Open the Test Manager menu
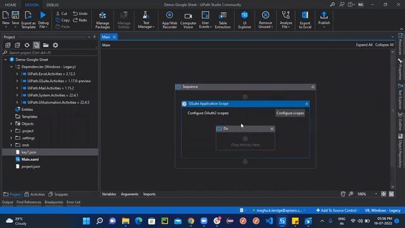This screenshot has height=228, width=405. pos(146,20)
